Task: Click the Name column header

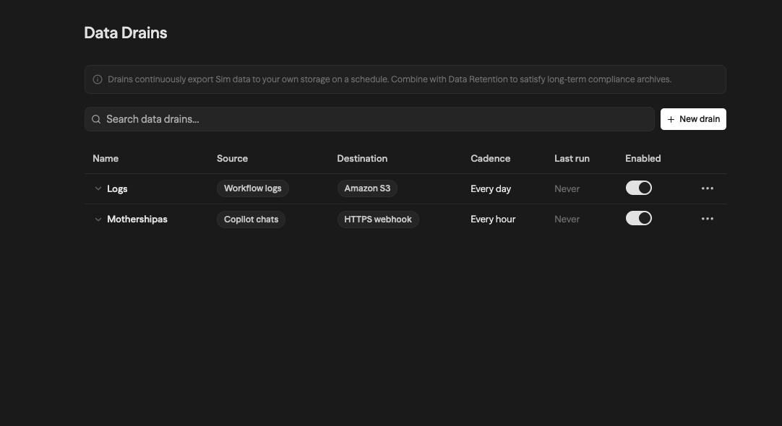Action: [x=106, y=158]
